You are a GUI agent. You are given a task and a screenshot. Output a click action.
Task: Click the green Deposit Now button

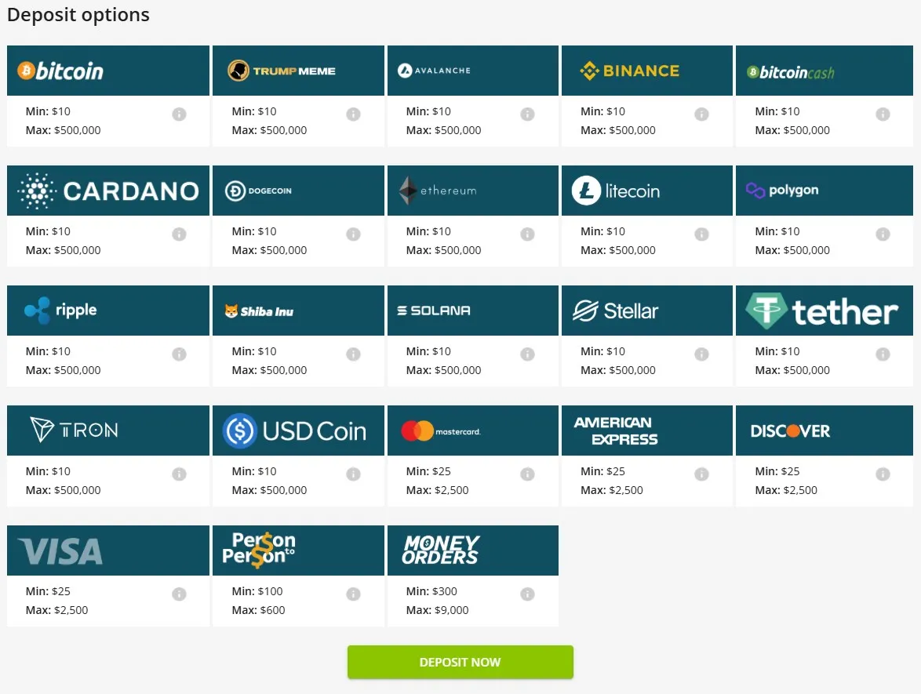click(x=460, y=663)
